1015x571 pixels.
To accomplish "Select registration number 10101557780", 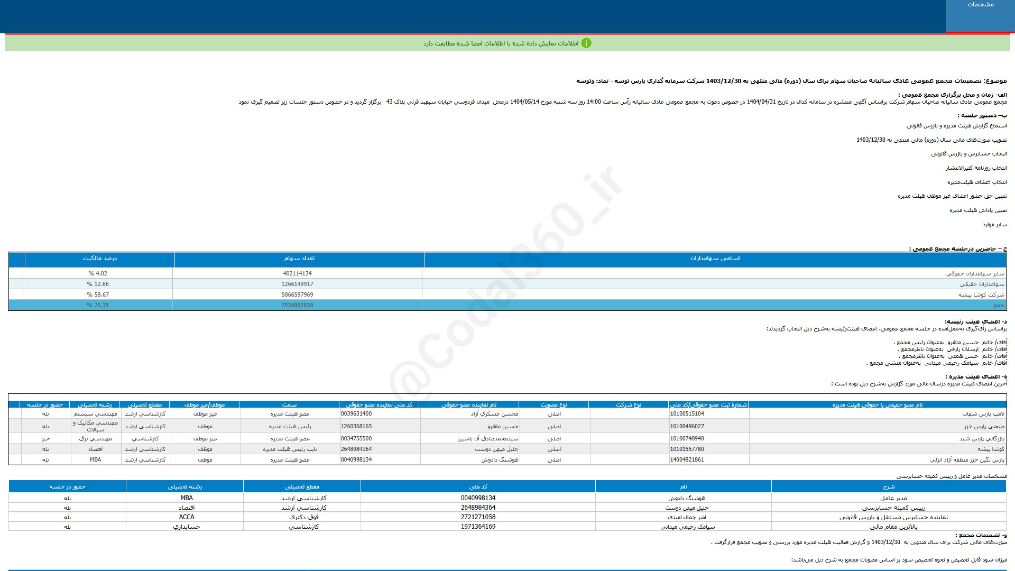I will click(x=687, y=449).
